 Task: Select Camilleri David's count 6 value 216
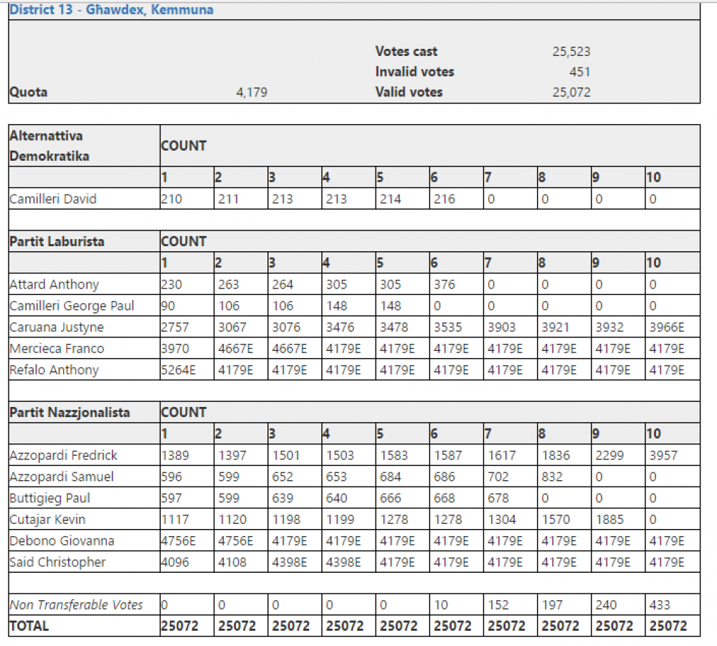(444, 199)
